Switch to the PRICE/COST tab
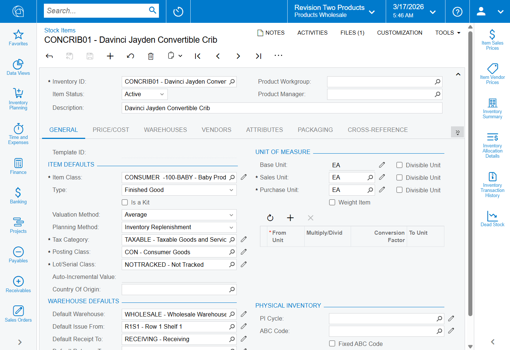 [111, 130]
